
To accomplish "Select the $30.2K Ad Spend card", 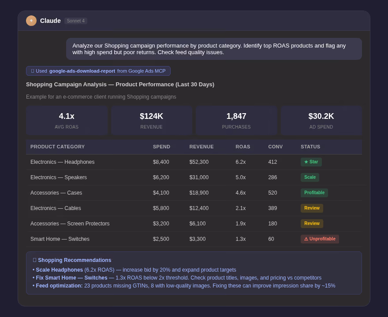I will click(321, 120).
